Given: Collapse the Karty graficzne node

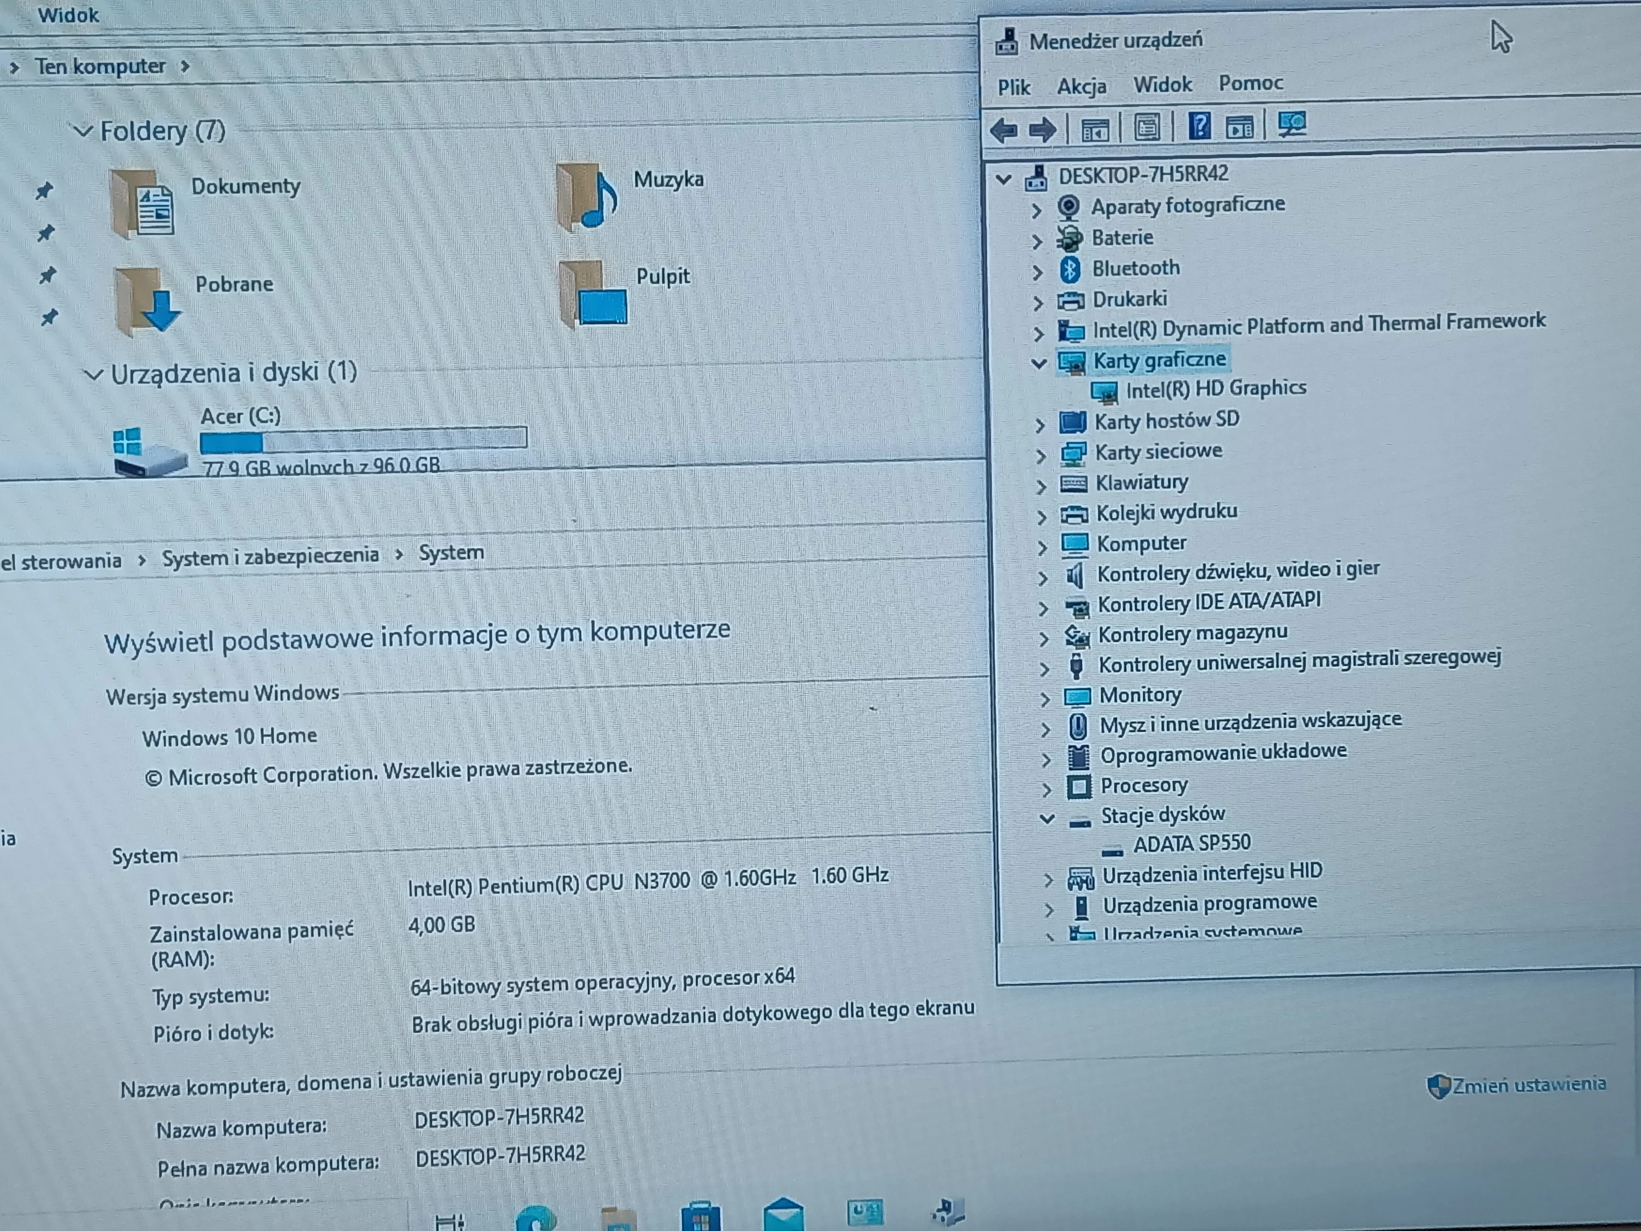Looking at the screenshot, I should click(x=1039, y=363).
